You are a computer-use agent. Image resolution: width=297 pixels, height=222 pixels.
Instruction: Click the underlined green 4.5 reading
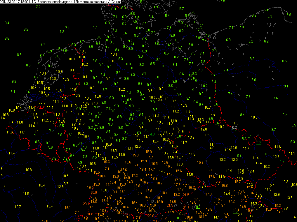(282, 161)
